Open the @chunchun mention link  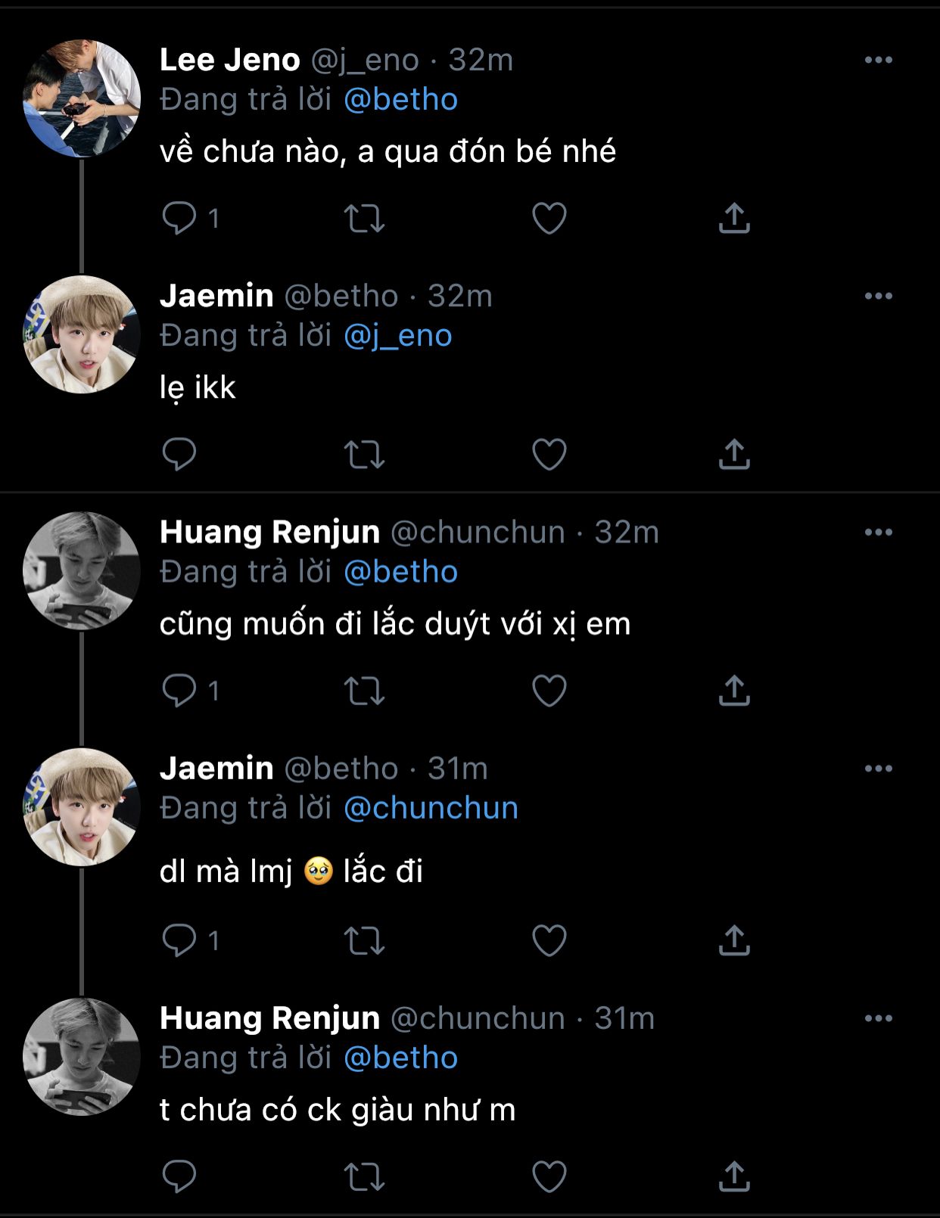click(431, 808)
